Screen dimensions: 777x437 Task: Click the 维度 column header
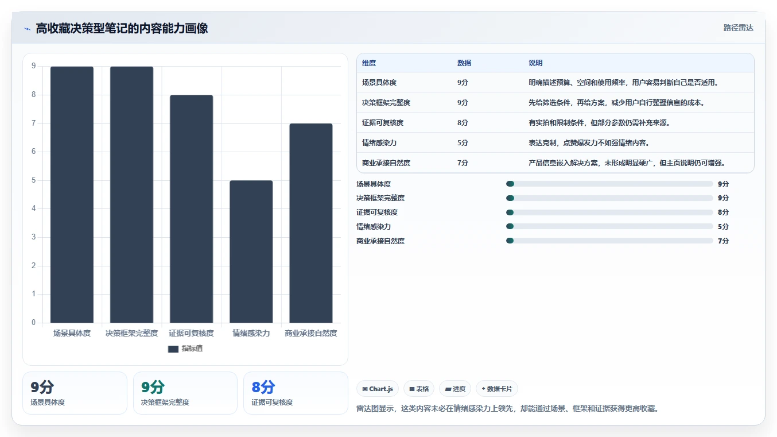(369, 63)
